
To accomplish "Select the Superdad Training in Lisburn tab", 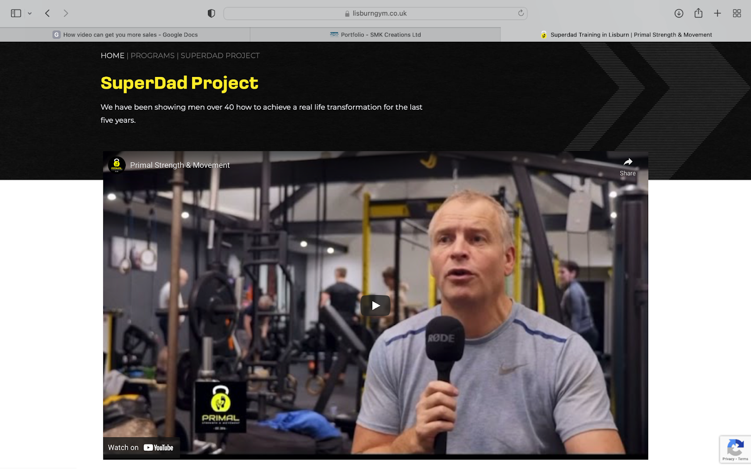I will [x=626, y=34].
